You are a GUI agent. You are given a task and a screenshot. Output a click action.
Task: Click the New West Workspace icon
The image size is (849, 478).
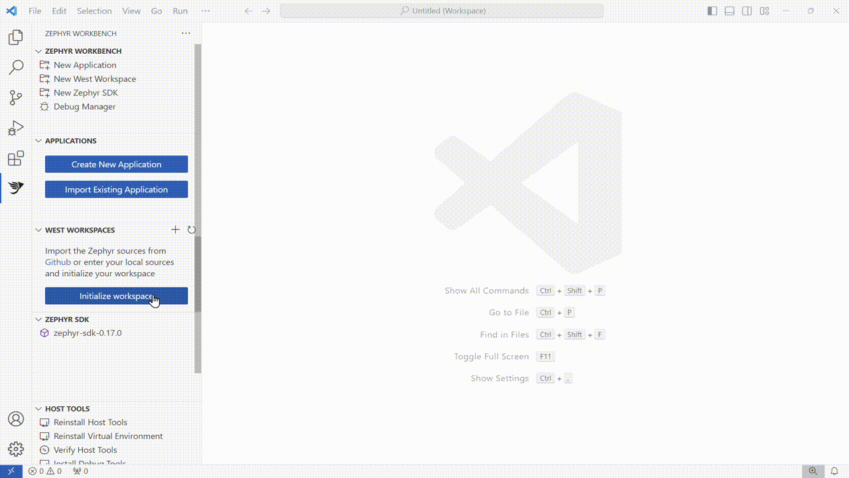(x=44, y=78)
